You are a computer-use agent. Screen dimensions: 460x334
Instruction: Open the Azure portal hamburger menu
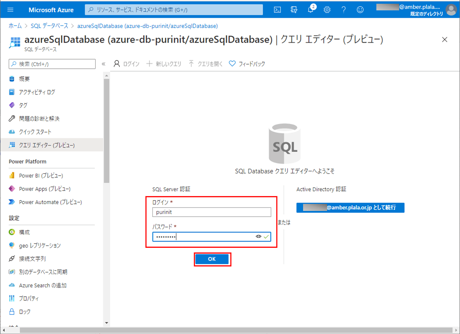point(10,10)
